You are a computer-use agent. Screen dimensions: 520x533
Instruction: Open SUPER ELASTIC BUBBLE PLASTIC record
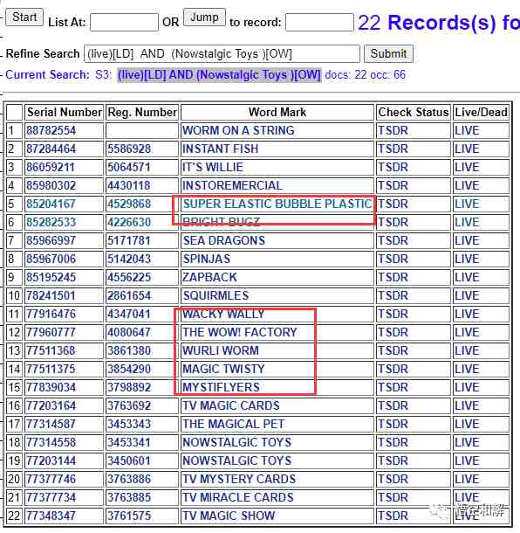(x=277, y=204)
